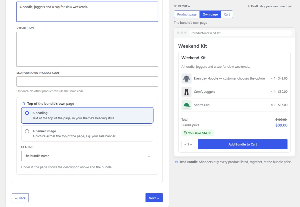Click the Sports Cap product thumbnail
Screen dimensions: 300x207
[x=186, y=105]
